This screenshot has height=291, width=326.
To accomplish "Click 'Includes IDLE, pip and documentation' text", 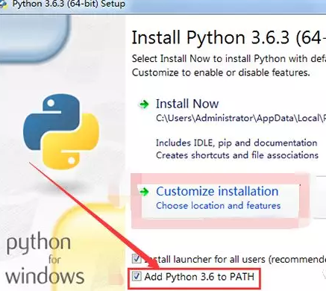I will click(236, 143).
